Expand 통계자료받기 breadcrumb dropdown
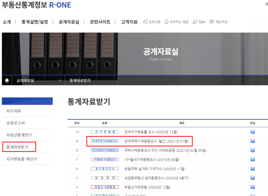268x196 pixels. tap(91, 80)
